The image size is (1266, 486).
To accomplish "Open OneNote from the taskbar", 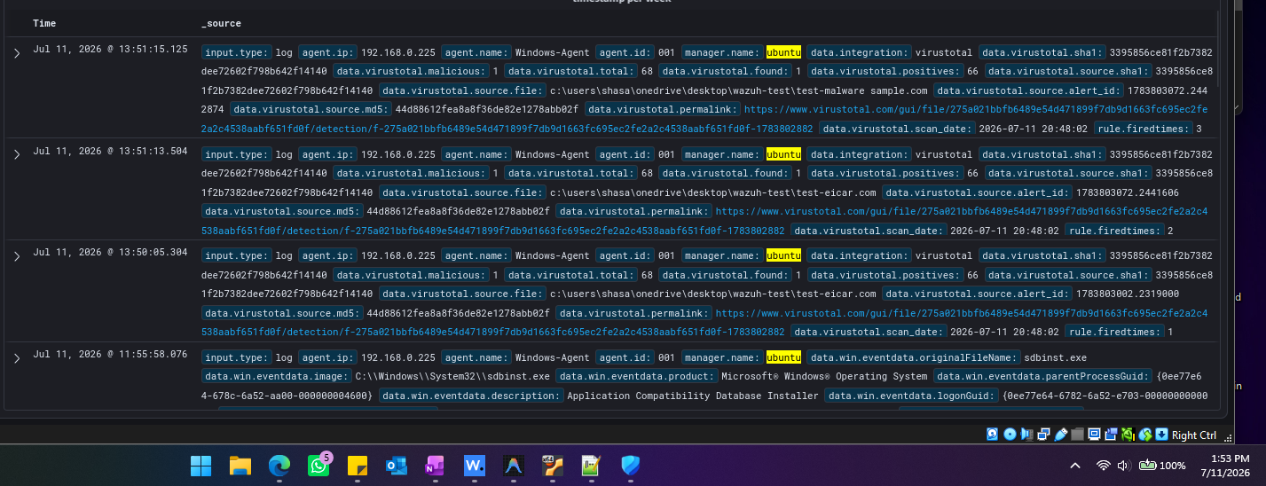I will [x=435, y=466].
